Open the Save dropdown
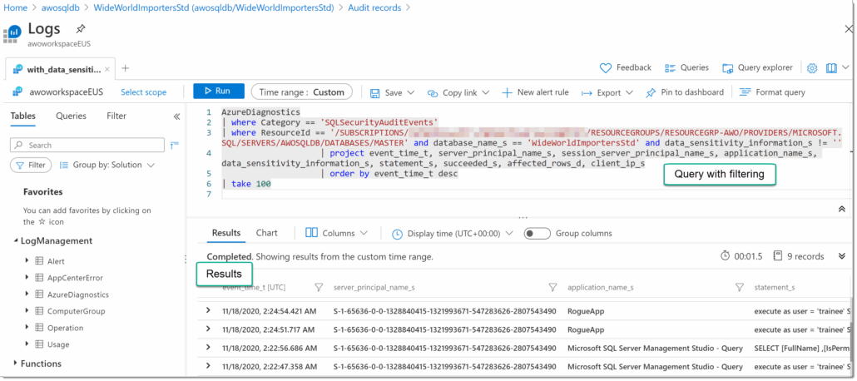 392,92
